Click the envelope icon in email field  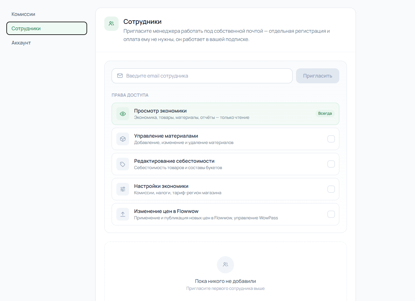(x=120, y=76)
